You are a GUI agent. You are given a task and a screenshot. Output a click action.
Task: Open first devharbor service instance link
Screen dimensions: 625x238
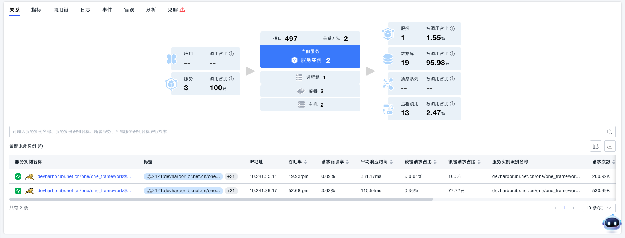84,176
